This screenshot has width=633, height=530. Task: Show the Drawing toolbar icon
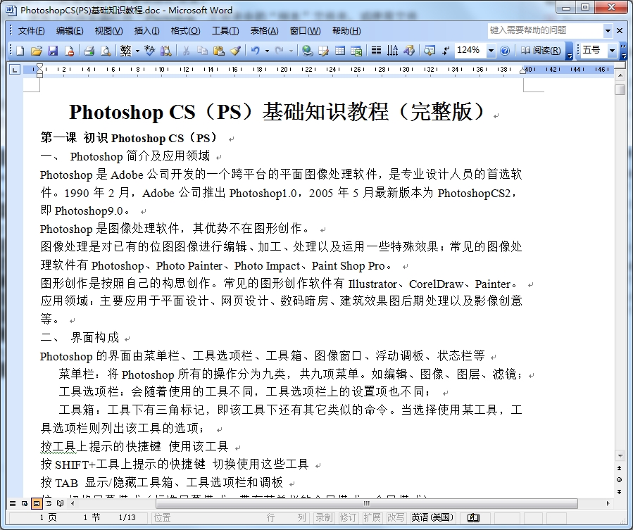[409, 51]
